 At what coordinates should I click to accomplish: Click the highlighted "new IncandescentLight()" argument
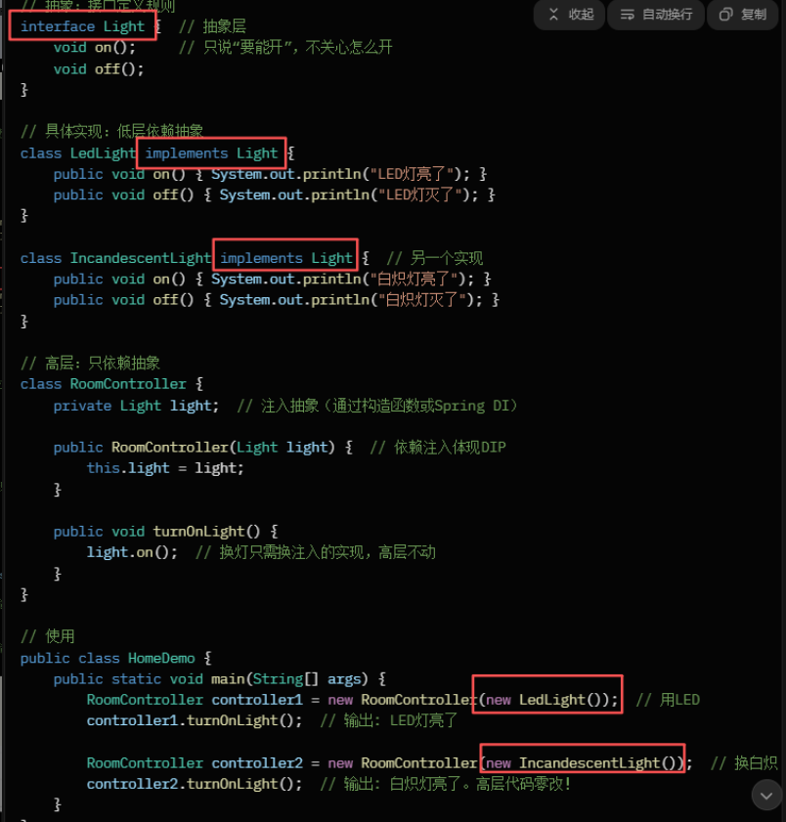coord(584,762)
